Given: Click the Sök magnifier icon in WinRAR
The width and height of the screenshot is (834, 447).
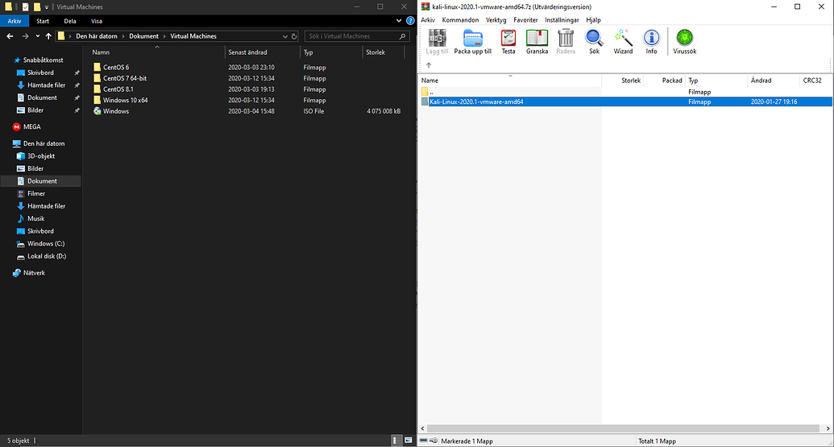Looking at the screenshot, I should point(594,41).
